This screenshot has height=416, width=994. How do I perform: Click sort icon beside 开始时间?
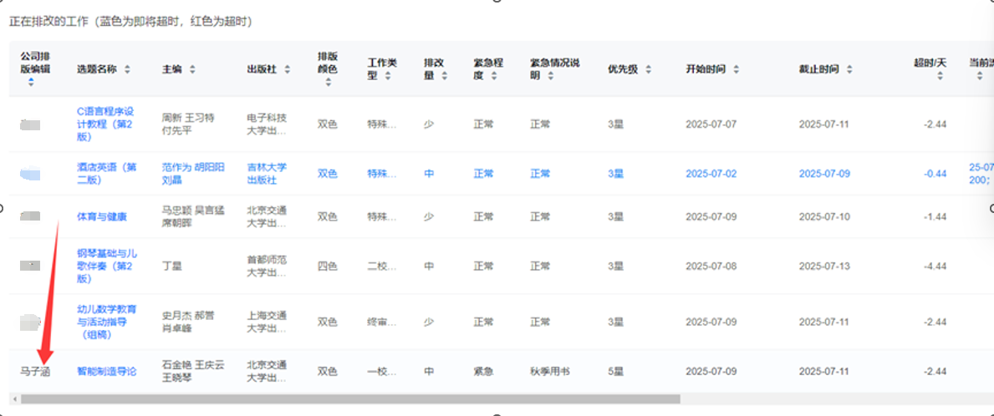pyautogui.click(x=736, y=69)
